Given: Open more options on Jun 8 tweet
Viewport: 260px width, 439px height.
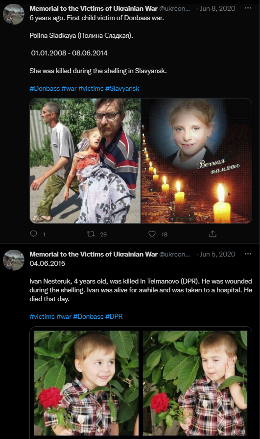Looking at the screenshot, I should click(248, 8).
